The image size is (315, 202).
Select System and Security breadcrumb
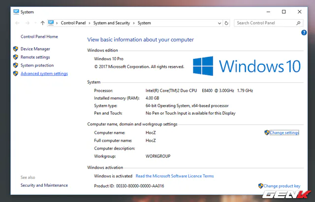click(x=112, y=23)
